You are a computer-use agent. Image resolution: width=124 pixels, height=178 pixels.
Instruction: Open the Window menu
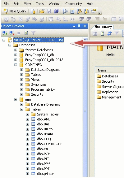[x=54, y=4]
